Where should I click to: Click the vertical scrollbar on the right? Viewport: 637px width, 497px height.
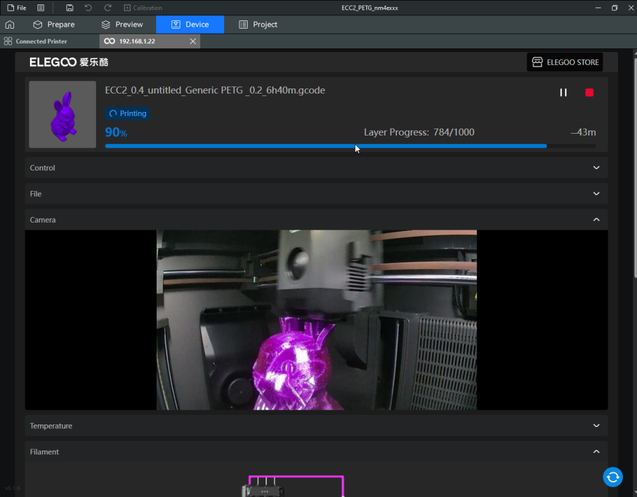pyautogui.click(x=635, y=169)
